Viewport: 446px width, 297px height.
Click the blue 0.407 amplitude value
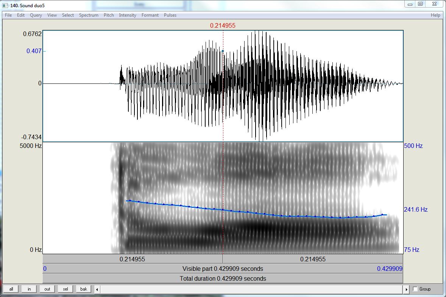click(x=34, y=51)
